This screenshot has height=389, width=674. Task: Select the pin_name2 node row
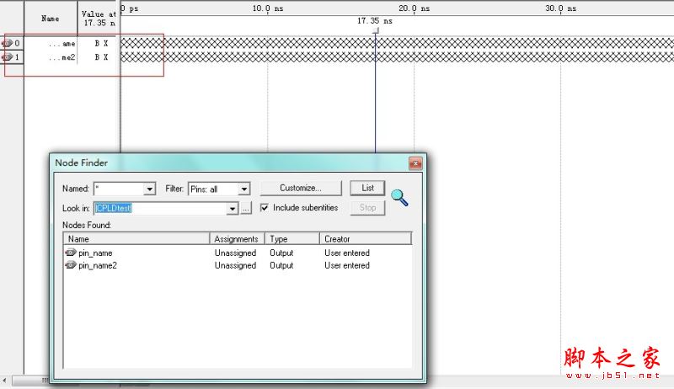[x=238, y=265]
